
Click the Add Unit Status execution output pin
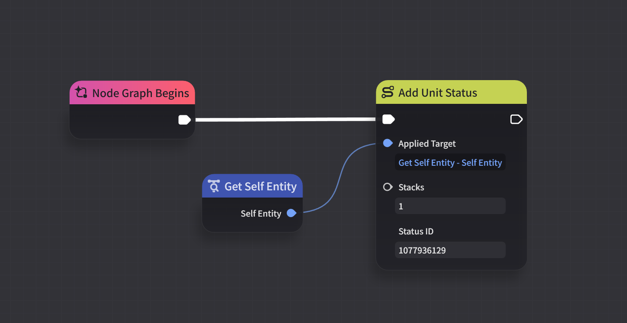click(x=516, y=120)
